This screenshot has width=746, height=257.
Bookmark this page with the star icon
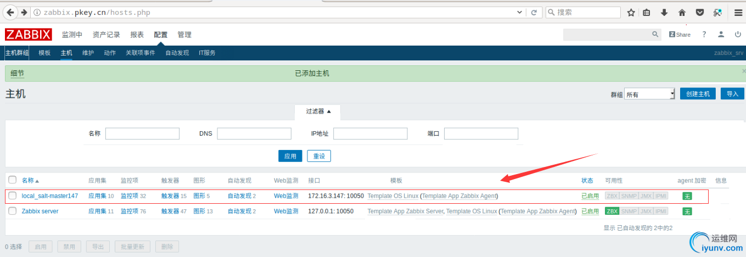631,12
